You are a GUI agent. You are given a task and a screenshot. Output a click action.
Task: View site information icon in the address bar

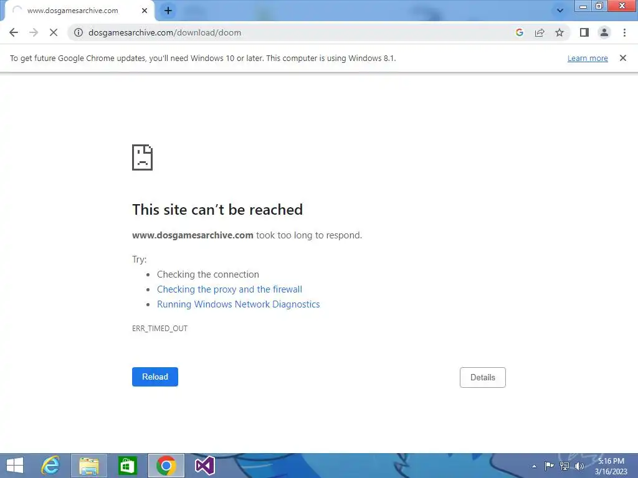(x=79, y=32)
